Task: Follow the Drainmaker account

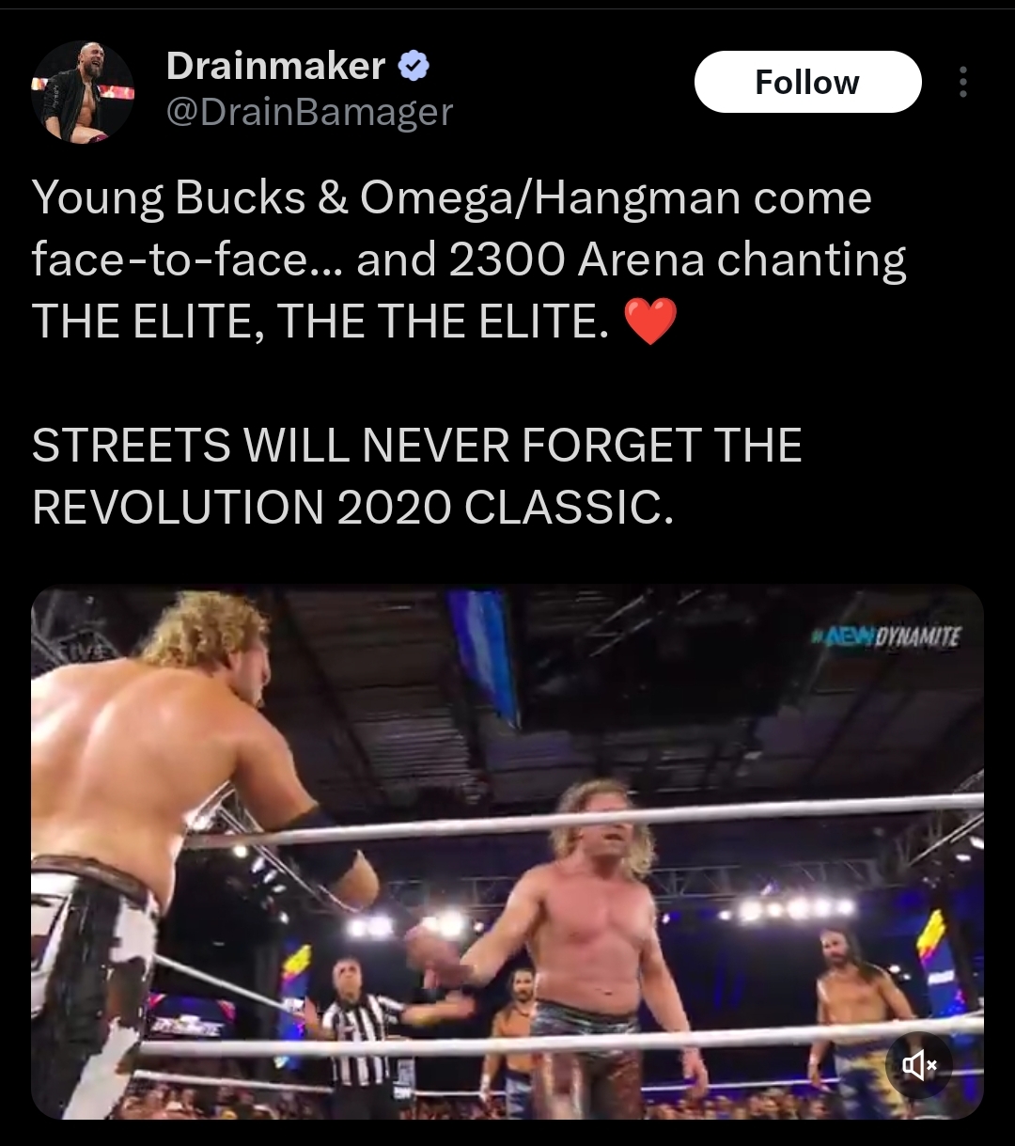Action: [x=807, y=82]
